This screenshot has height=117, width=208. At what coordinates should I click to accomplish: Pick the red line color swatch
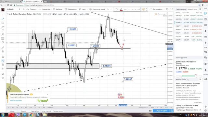(121, 9)
